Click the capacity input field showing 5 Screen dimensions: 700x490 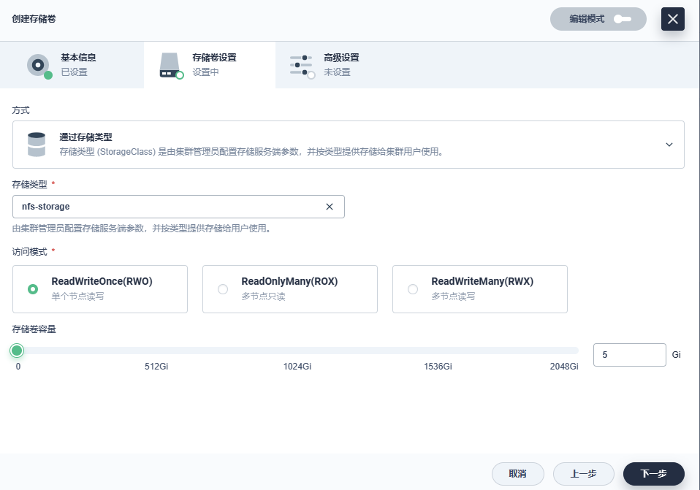point(628,355)
